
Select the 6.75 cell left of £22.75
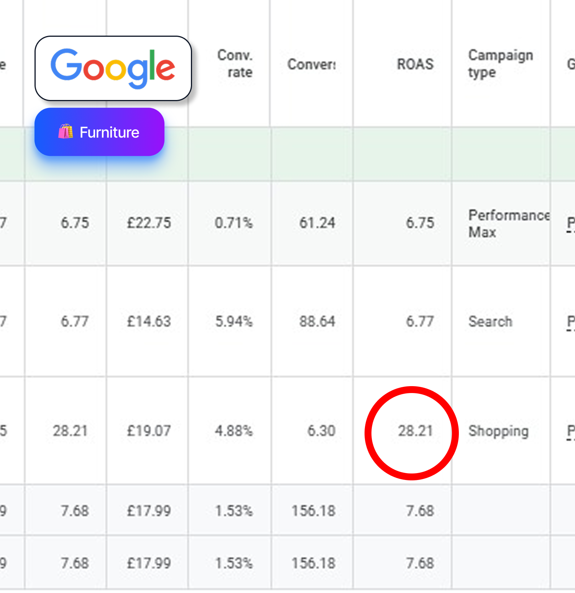pos(75,223)
